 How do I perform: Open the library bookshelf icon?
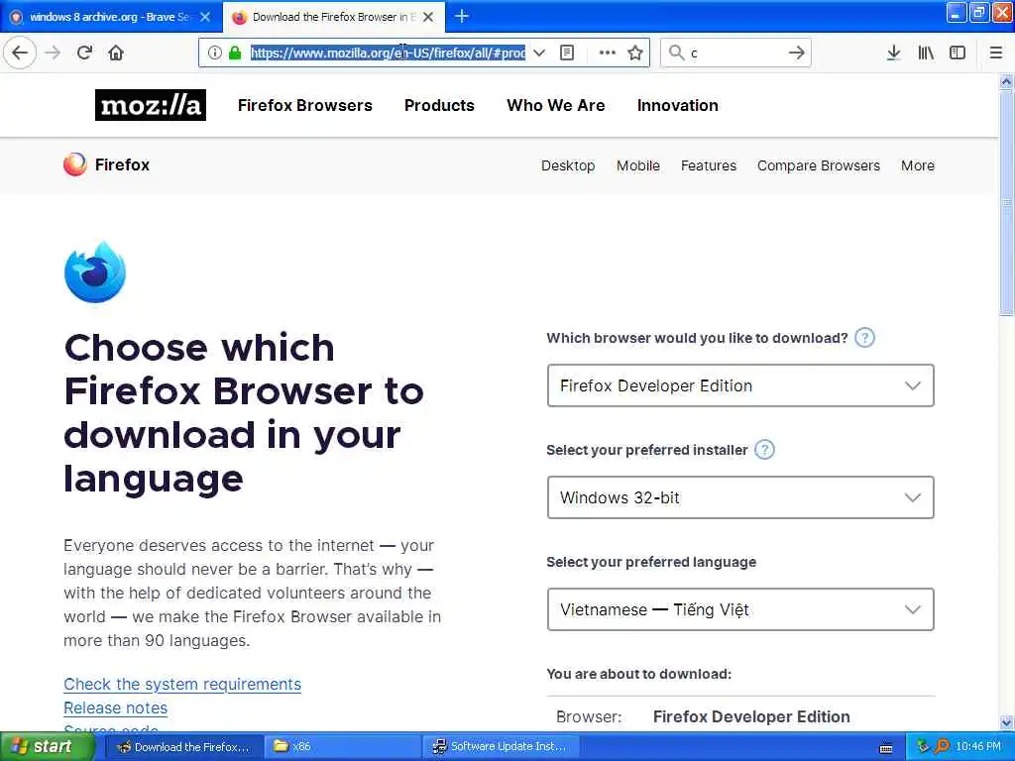pyautogui.click(x=926, y=53)
